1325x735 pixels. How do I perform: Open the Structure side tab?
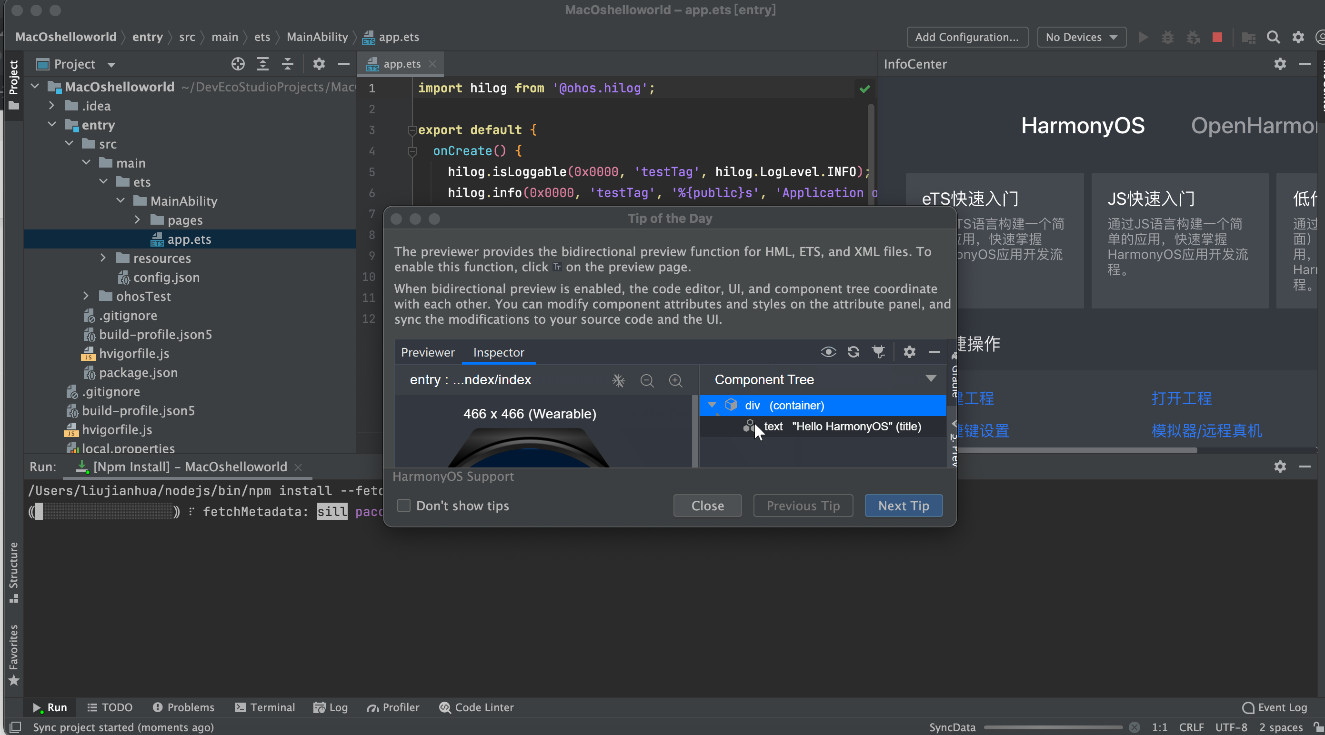coord(14,572)
